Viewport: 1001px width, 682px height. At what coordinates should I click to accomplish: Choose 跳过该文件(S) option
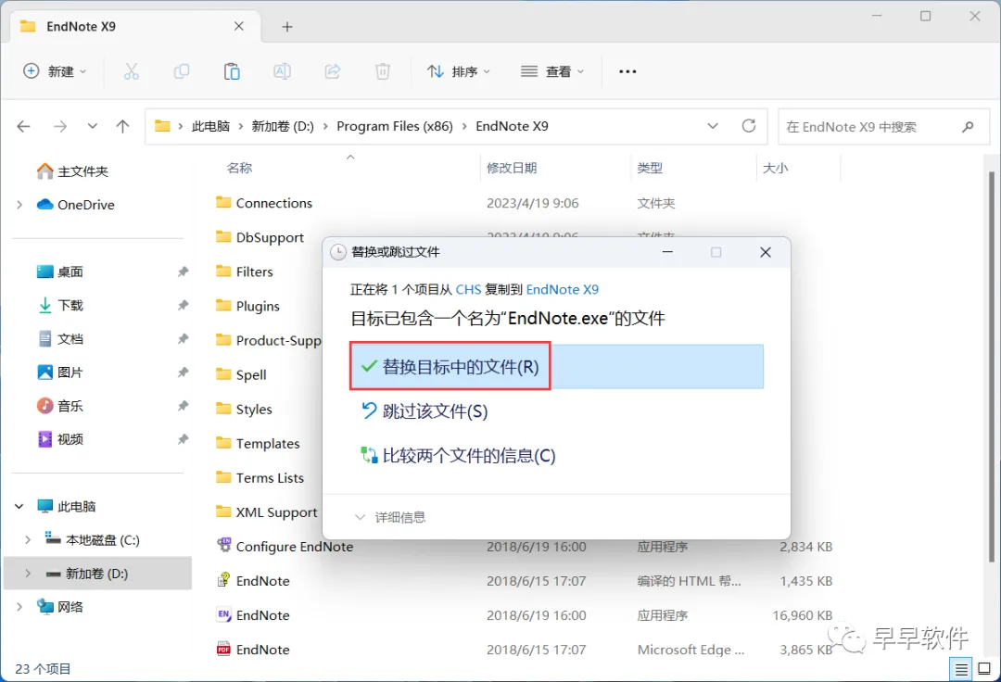(424, 410)
